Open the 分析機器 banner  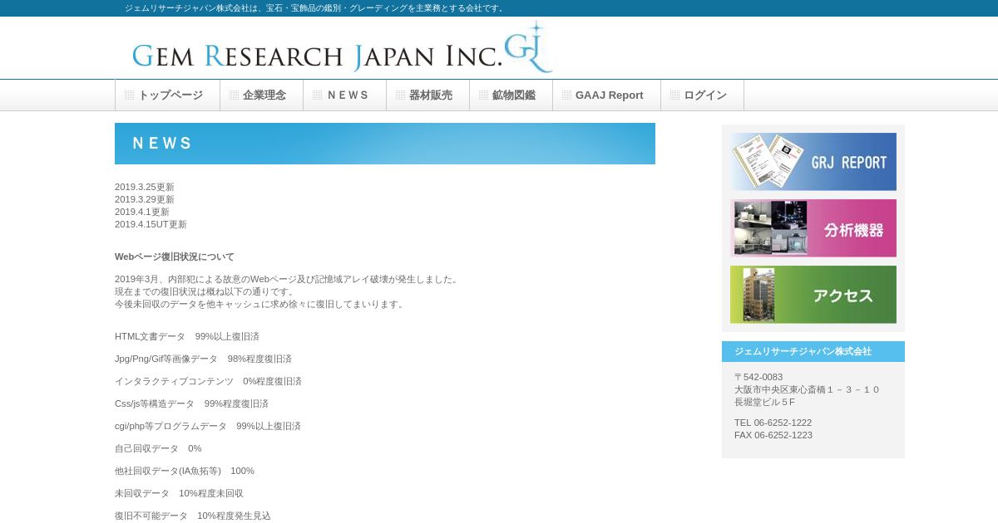coord(813,228)
